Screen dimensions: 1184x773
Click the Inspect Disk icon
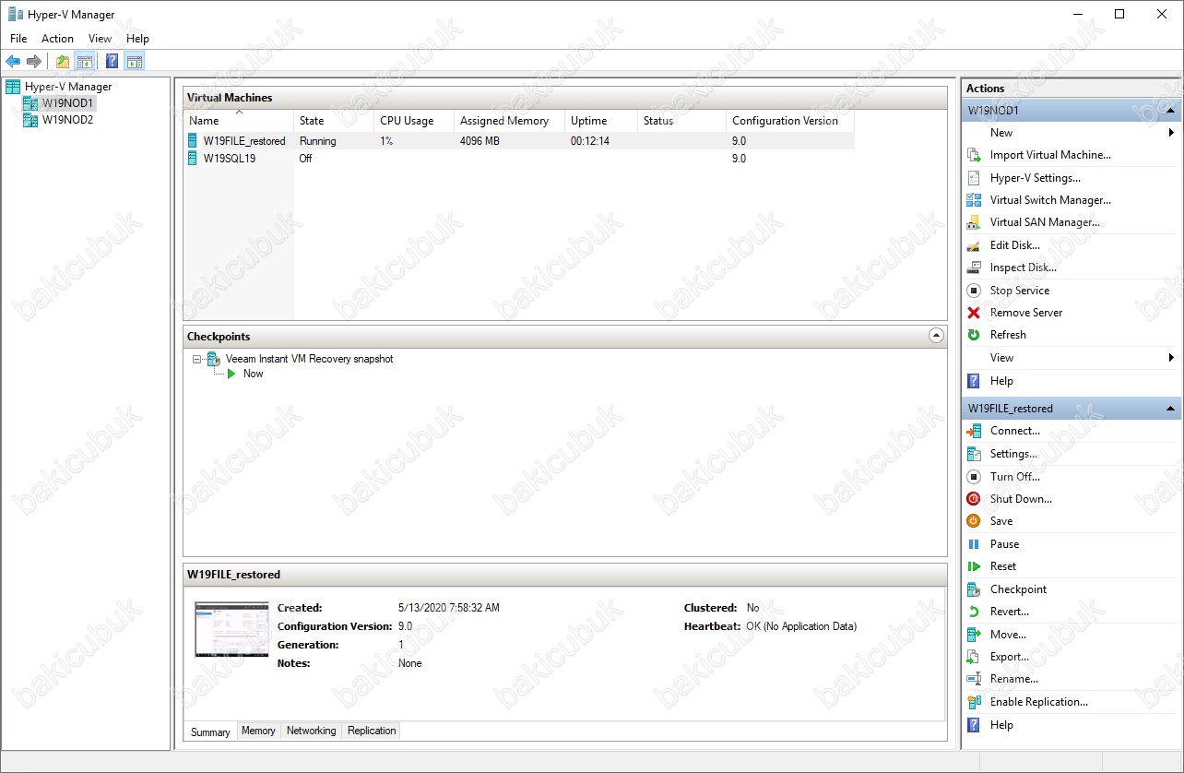tap(973, 268)
